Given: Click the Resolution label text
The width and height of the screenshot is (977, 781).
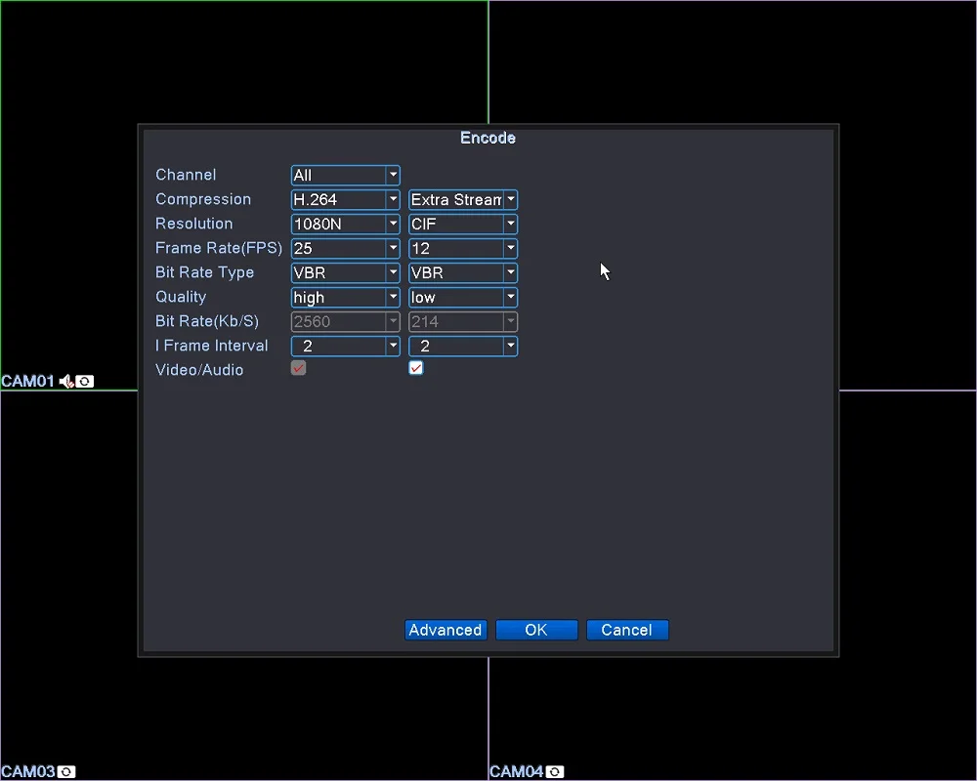Looking at the screenshot, I should (x=193, y=223).
